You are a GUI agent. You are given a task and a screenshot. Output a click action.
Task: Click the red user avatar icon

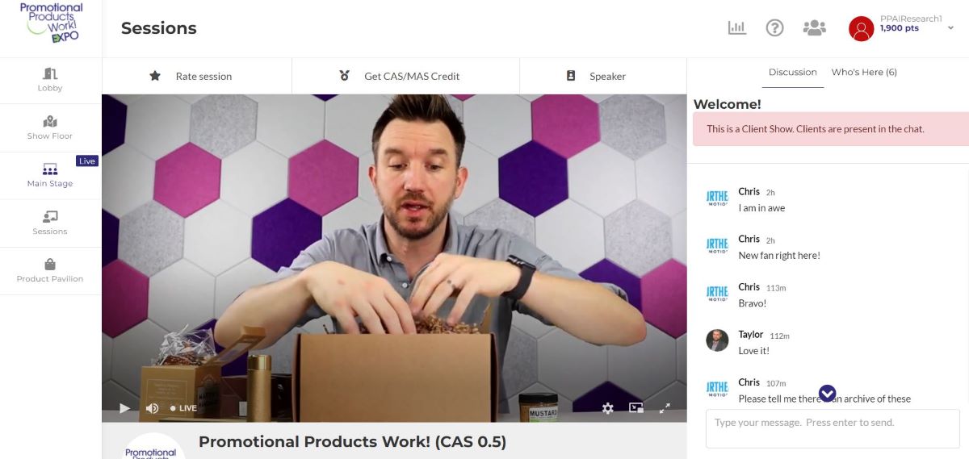(861, 29)
